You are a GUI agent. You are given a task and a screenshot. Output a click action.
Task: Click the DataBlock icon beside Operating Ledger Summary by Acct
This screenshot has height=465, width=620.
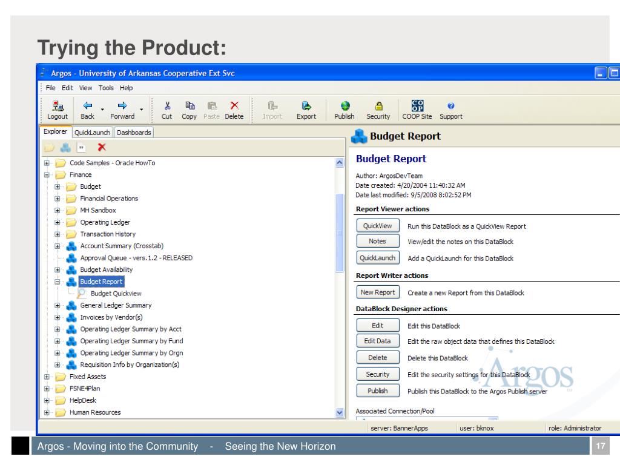[x=71, y=329]
